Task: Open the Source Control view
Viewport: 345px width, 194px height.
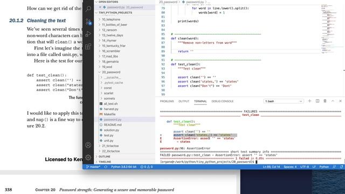Action: click(x=88, y=22)
